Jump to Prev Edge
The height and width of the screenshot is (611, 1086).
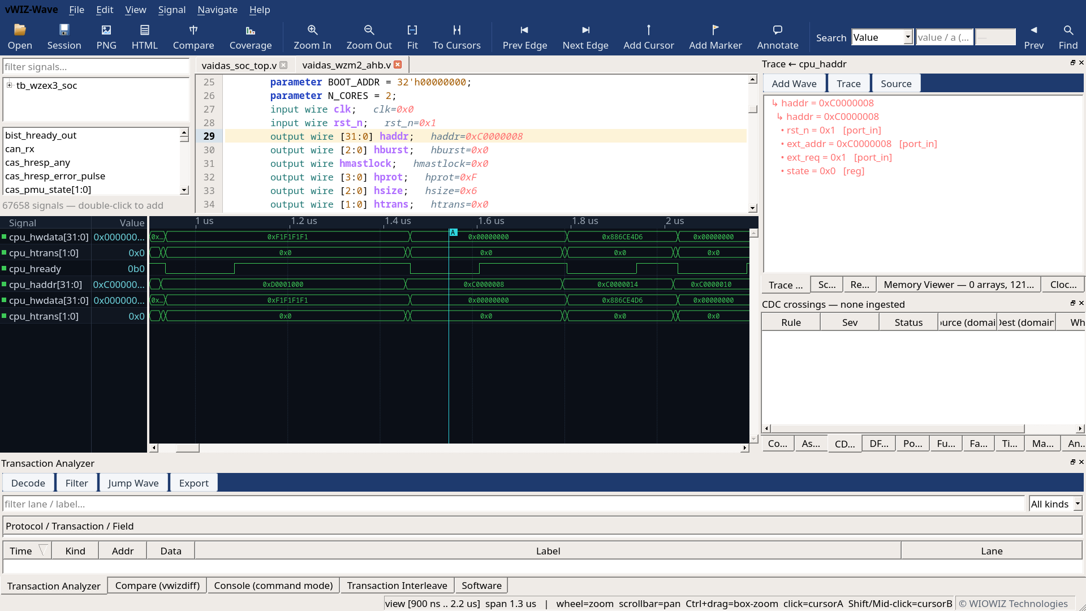point(525,37)
